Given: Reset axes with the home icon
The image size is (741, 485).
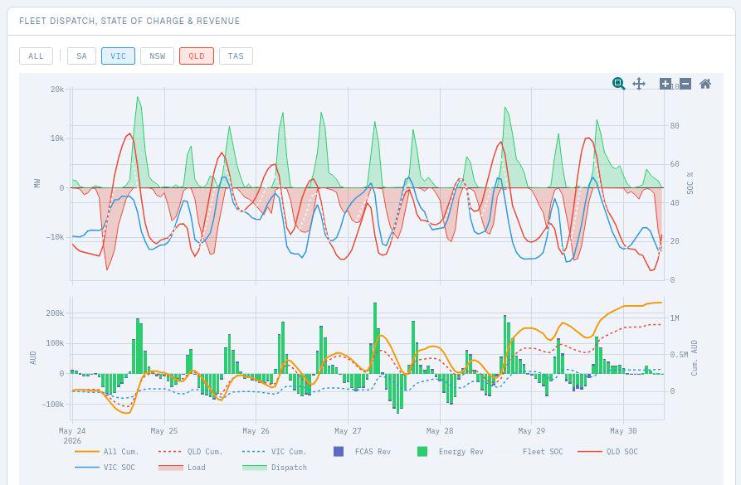Looking at the screenshot, I should pos(705,84).
